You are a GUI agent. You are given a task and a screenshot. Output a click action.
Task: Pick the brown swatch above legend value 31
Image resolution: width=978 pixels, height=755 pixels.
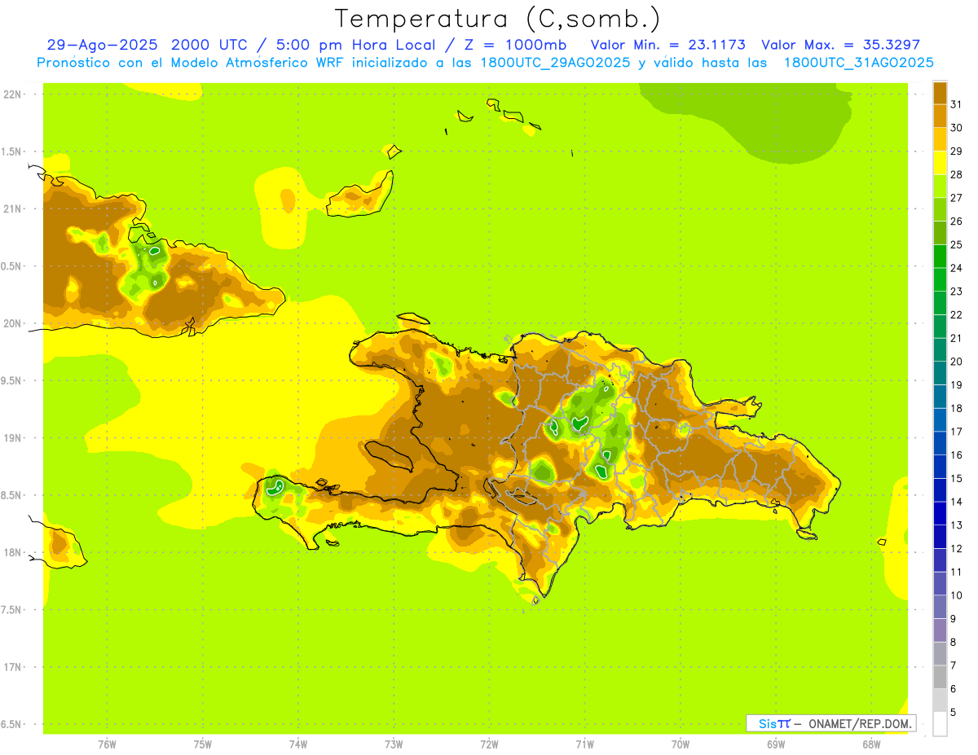940,93
